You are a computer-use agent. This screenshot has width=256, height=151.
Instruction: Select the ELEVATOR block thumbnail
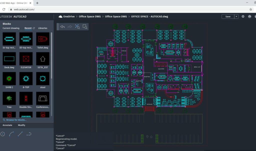click(26, 59)
